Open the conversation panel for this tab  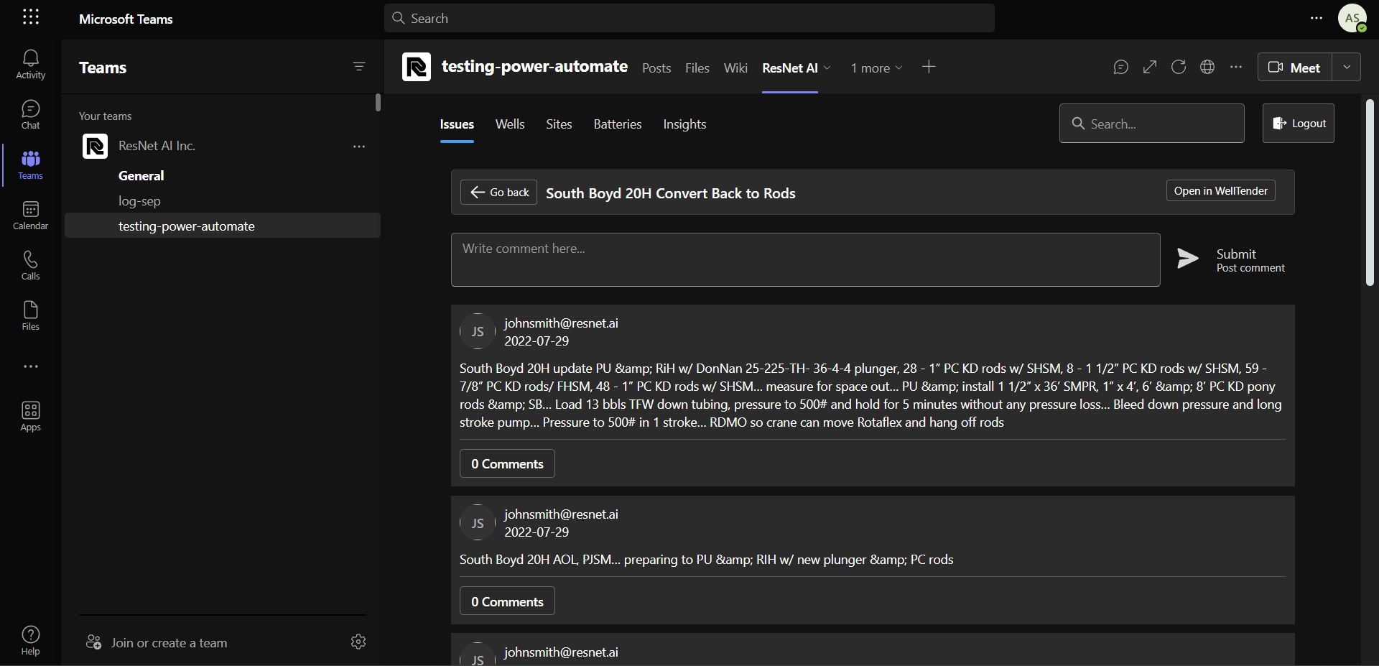coord(1121,67)
